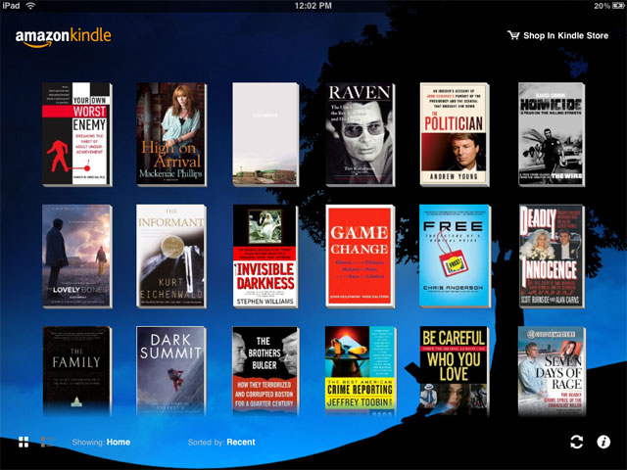Tap the amazonkindle logo
The height and width of the screenshot is (470, 627).
pos(63,37)
